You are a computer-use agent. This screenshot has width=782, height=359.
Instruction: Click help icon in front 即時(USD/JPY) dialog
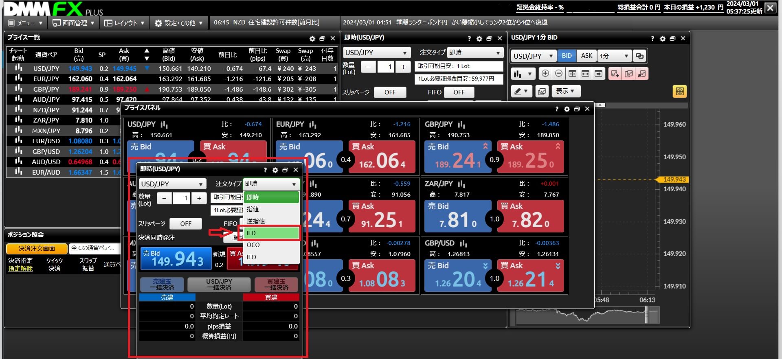(265, 170)
